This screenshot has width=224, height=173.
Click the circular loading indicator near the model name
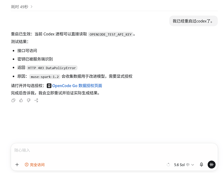point(168,165)
